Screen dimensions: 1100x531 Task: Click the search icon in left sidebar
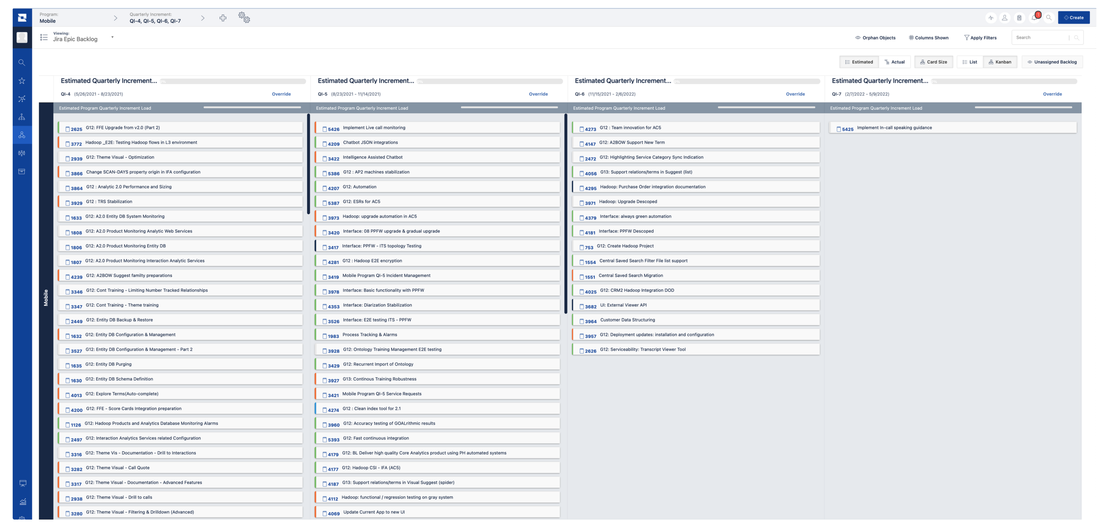(22, 63)
